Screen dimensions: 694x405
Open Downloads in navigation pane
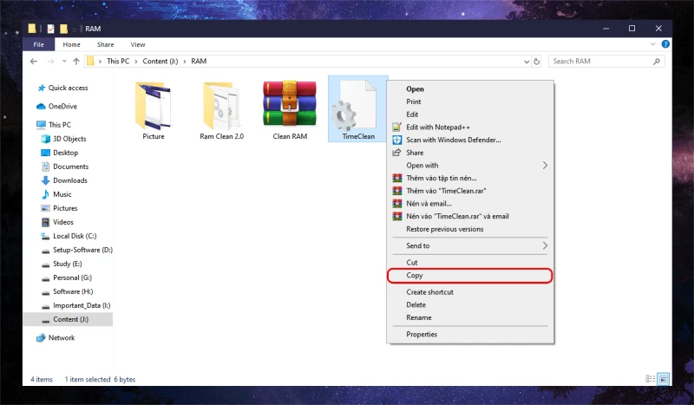point(64,180)
